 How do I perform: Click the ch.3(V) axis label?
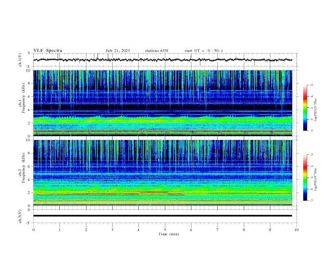tap(20, 216)
